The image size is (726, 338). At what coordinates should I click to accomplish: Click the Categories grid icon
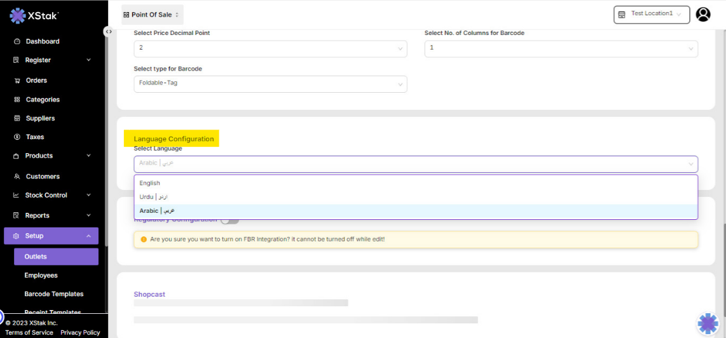[x=17, y=100]
